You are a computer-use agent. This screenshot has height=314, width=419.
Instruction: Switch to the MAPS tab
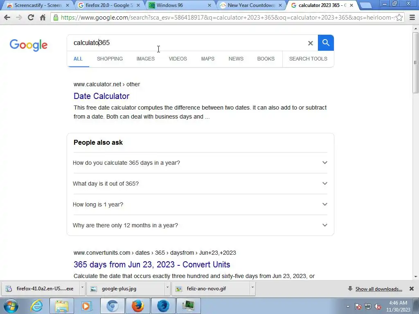tap(207, 59)
